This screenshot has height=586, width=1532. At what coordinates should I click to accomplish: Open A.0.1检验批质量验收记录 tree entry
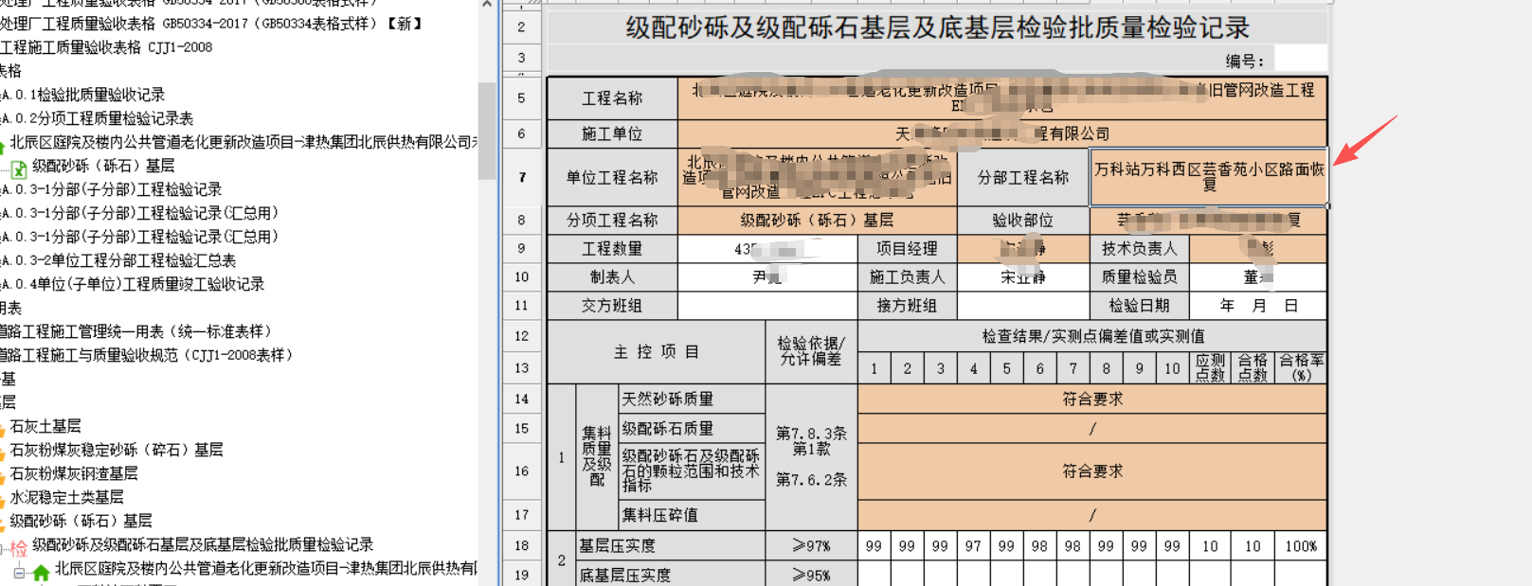click(x=85, y=95)
